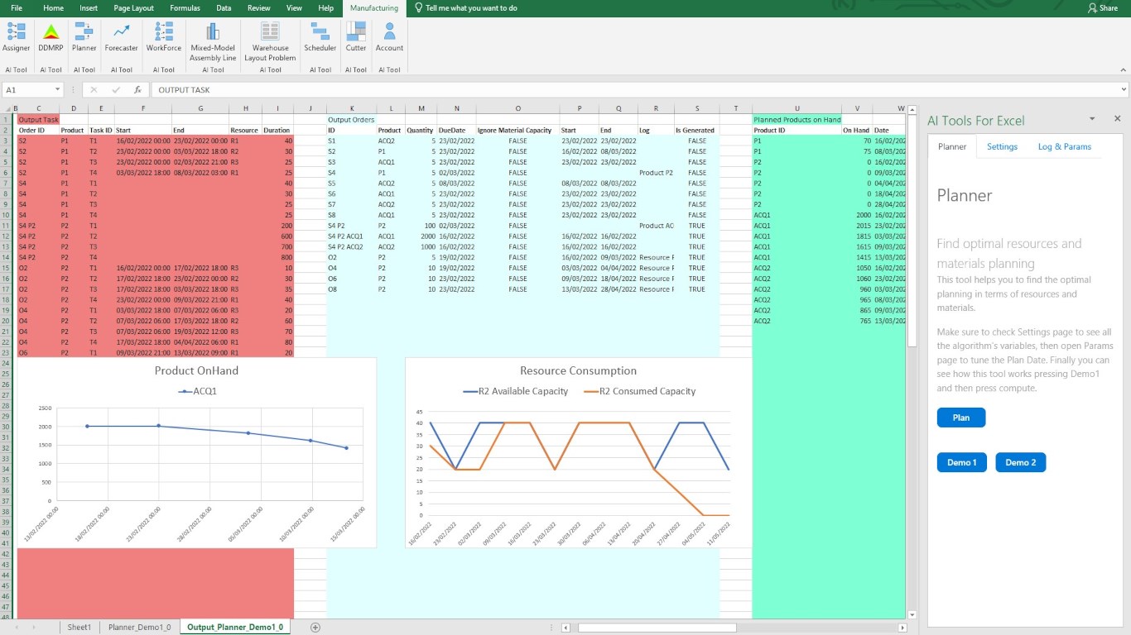1131x635 pixels.
Task: Open the Account icon in ribbon
Action: [x=389, y=38]
